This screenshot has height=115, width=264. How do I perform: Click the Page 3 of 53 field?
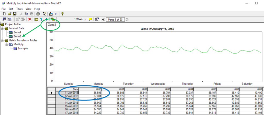(x=115, y=19)
